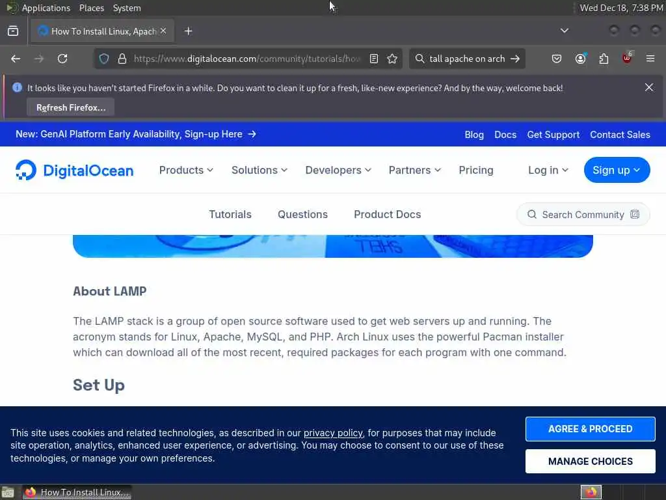This screenshot has width=666, height=500.
Task: Open a new browser tab
Action: pos(189,31)
